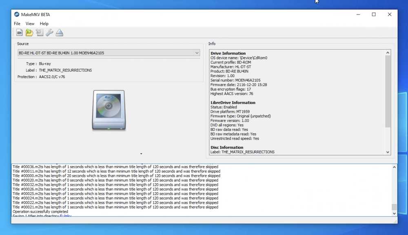Maximize the MakeMKV window

click(x=374, y=15)
